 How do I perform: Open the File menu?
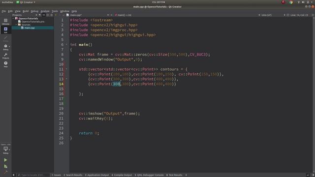3,11
